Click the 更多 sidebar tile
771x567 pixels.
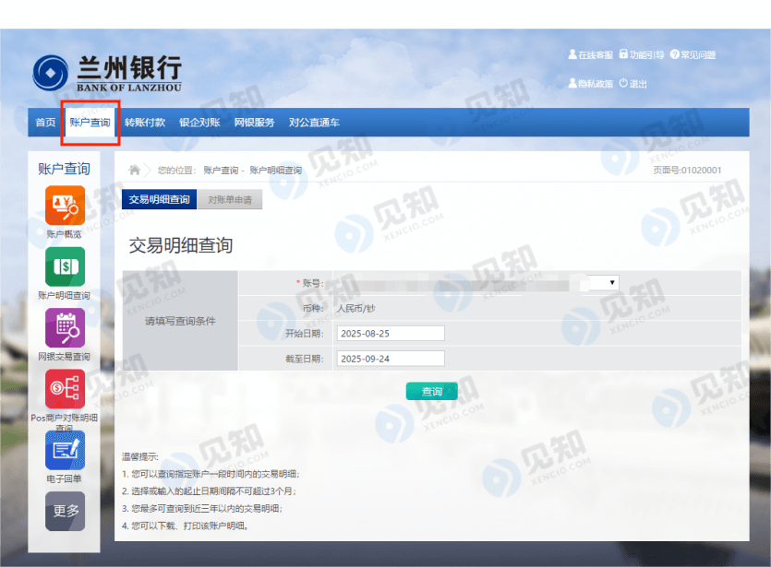point(65,510)
